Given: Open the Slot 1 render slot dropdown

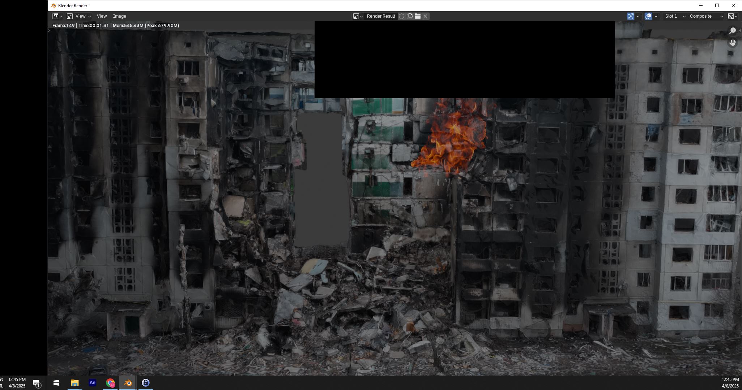Looking at the screenshot, I should (674, 16).
